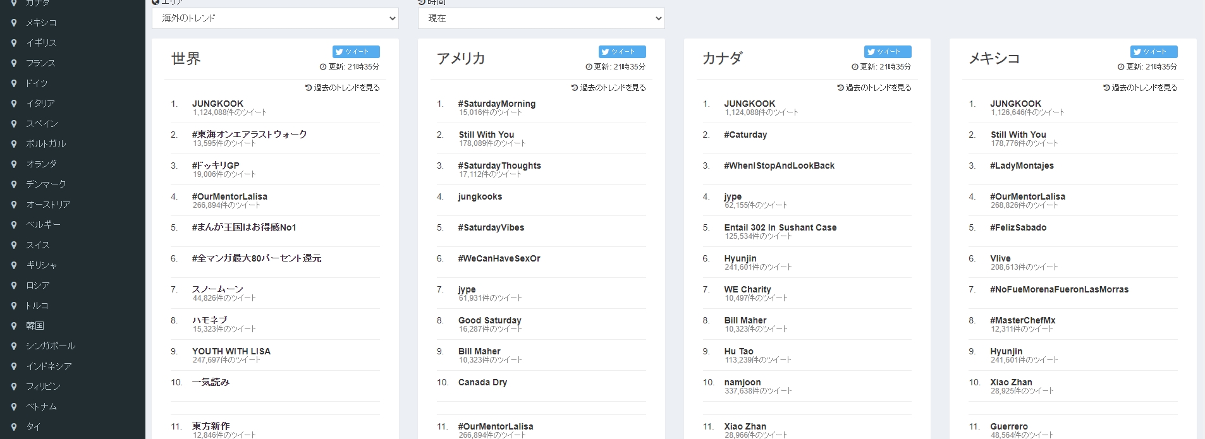The width and height of the screenshot is (1205, 439).
Task: Click the map pin icon beside ポルトガル
Action: click(14, 144)
